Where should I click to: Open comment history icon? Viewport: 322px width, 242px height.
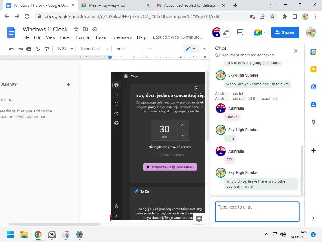(240, 32)
